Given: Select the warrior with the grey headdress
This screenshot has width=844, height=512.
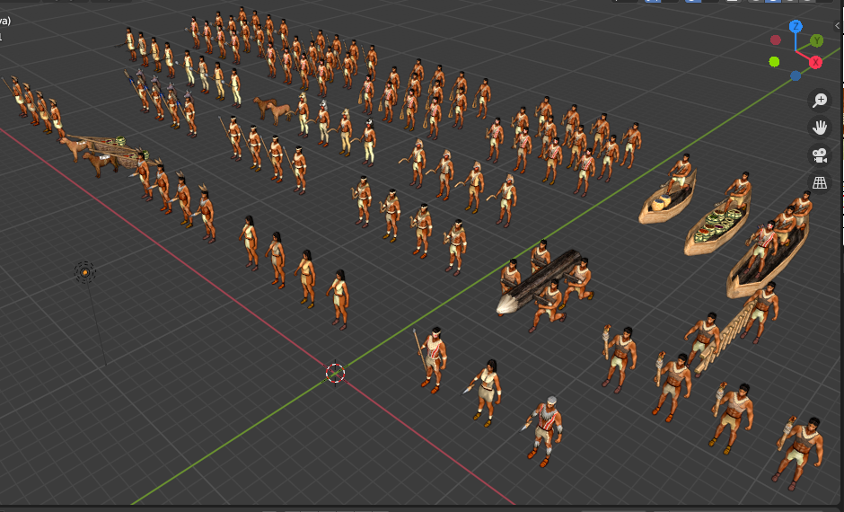Looking at the screenshot, I should (x=545, y=432).
